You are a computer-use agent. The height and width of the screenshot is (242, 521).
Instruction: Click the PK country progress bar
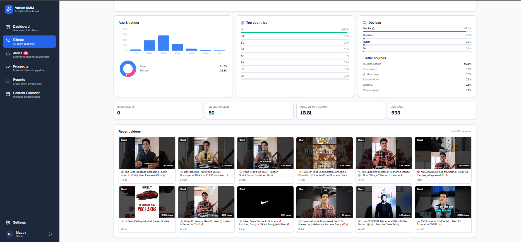pyautogui.click(x=295, y=39)
